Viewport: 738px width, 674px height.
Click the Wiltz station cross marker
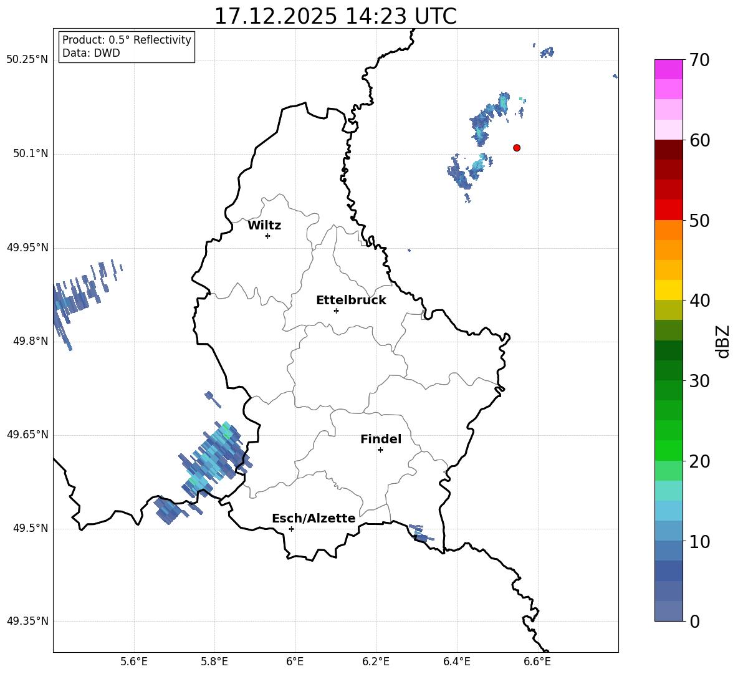267,236
